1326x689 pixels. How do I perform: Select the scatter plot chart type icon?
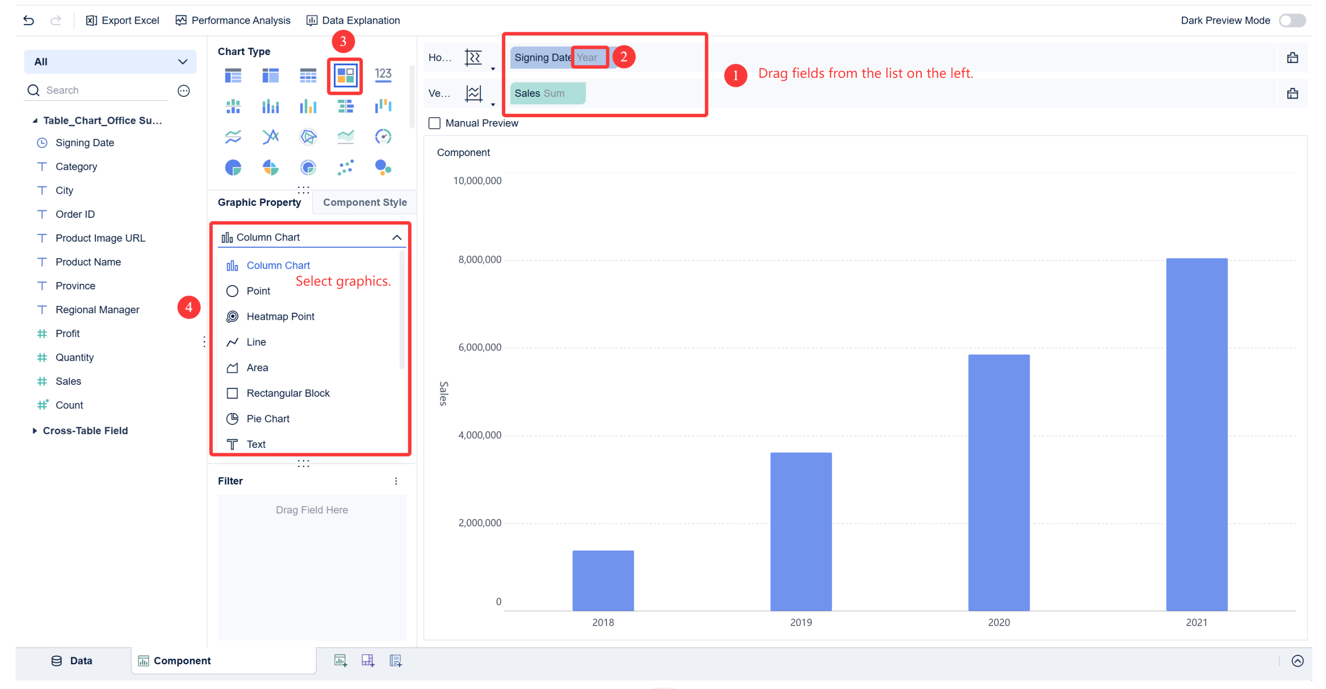pyautogui.click(x=345, y=168)
